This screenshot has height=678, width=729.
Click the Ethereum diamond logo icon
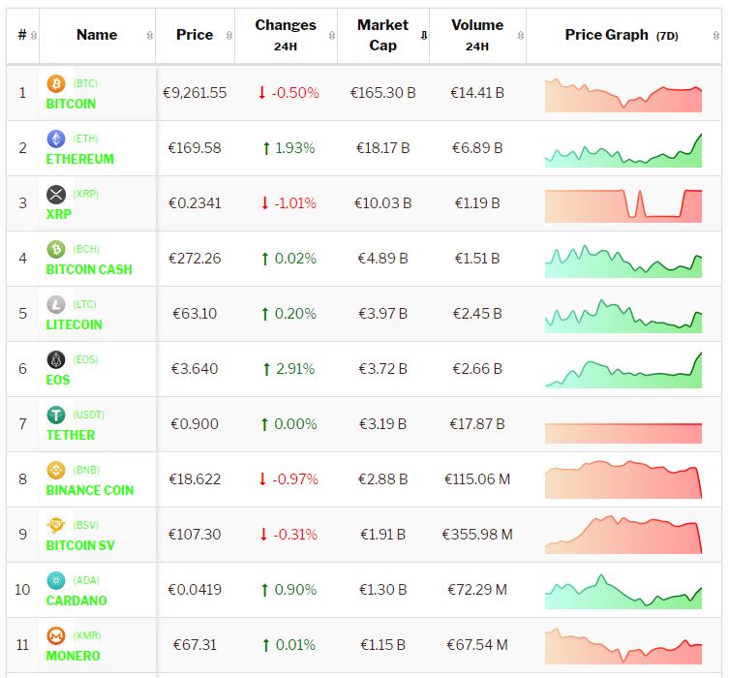point(56,139)
